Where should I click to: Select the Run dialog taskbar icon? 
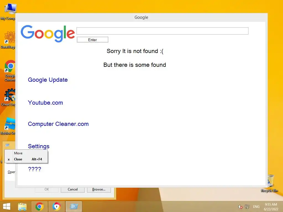point(74,206)
